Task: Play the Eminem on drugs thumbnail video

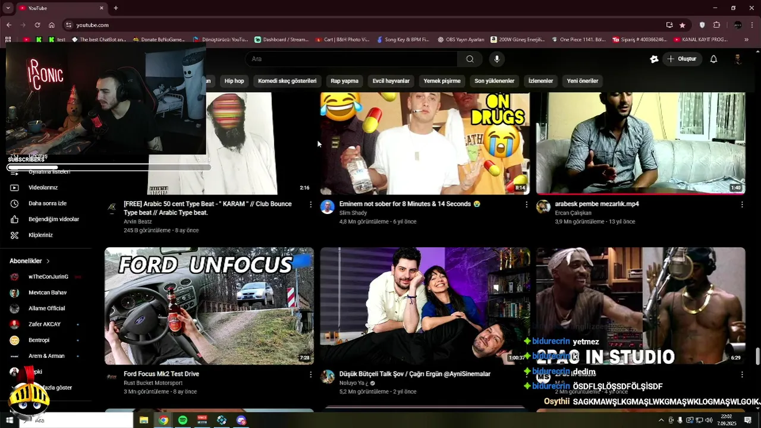Action: [424, 143]
